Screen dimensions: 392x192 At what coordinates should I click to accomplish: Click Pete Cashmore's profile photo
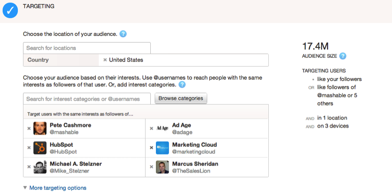40,128
